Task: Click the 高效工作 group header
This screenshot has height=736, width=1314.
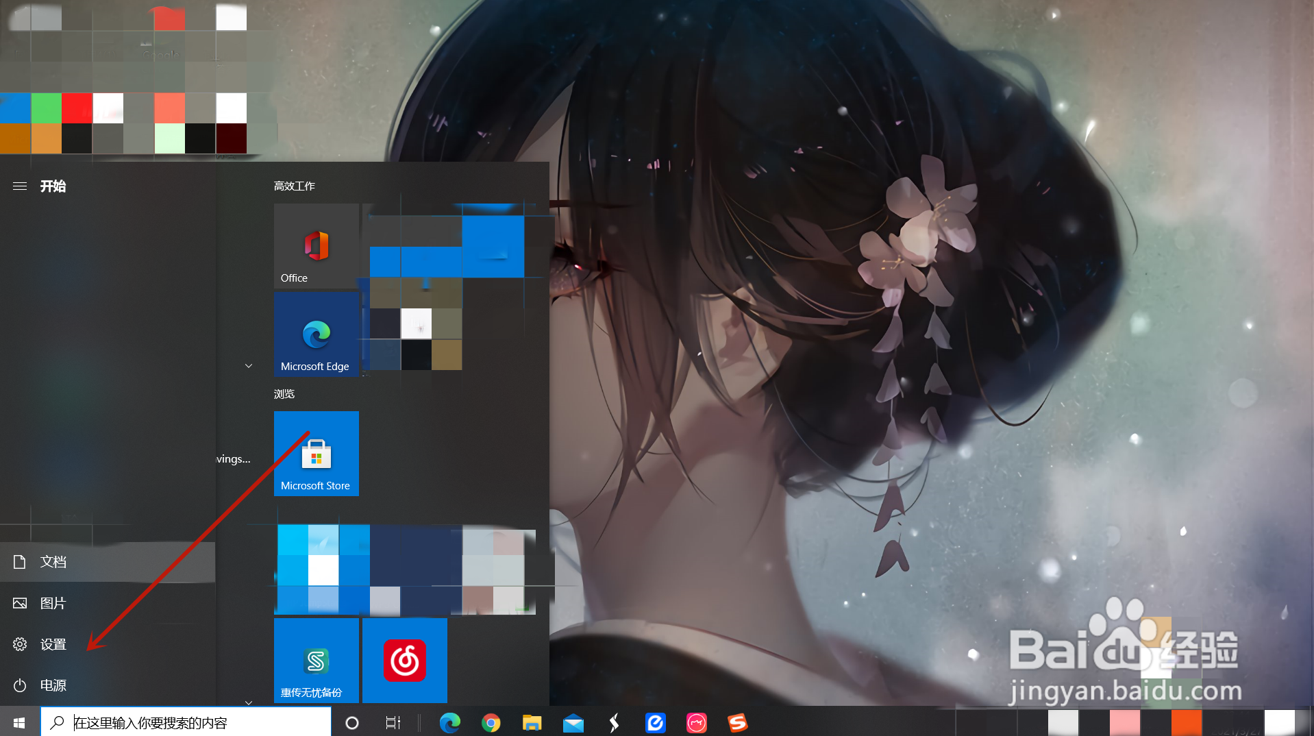Action: click(295, 186)
